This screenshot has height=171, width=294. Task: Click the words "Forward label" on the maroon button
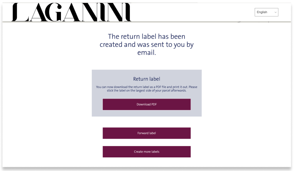[146, 133]
